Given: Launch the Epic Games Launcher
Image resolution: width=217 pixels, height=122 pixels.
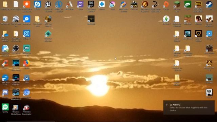Looking at the screenshot, I should (x=91, y=4).
